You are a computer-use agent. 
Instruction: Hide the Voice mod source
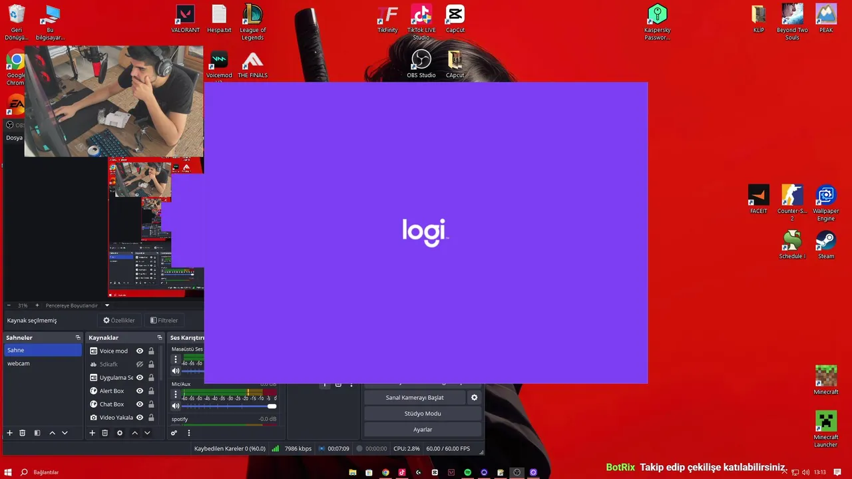click(140, 351)
